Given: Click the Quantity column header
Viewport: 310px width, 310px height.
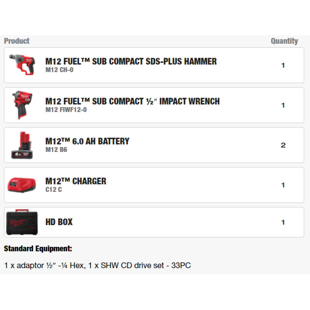Looking at the screenshot, I should click(284, 41).
